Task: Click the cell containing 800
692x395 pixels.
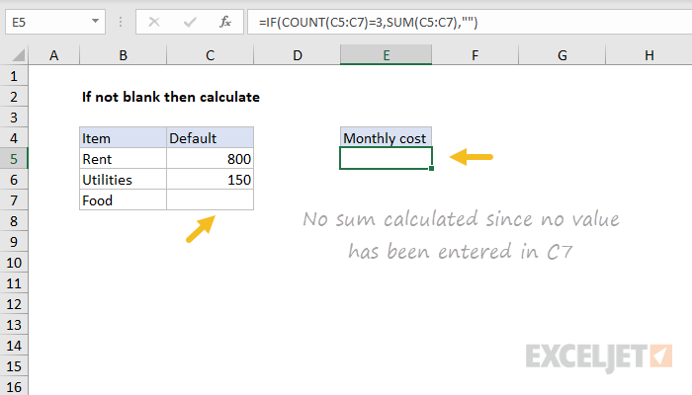Action: (x=210, y=159)
